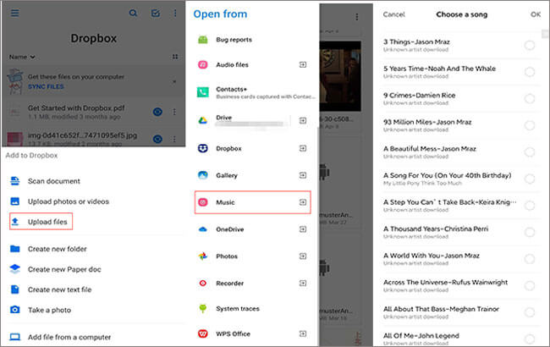
Task: Tap the Google Drive icon
Action: pos(203,120)
